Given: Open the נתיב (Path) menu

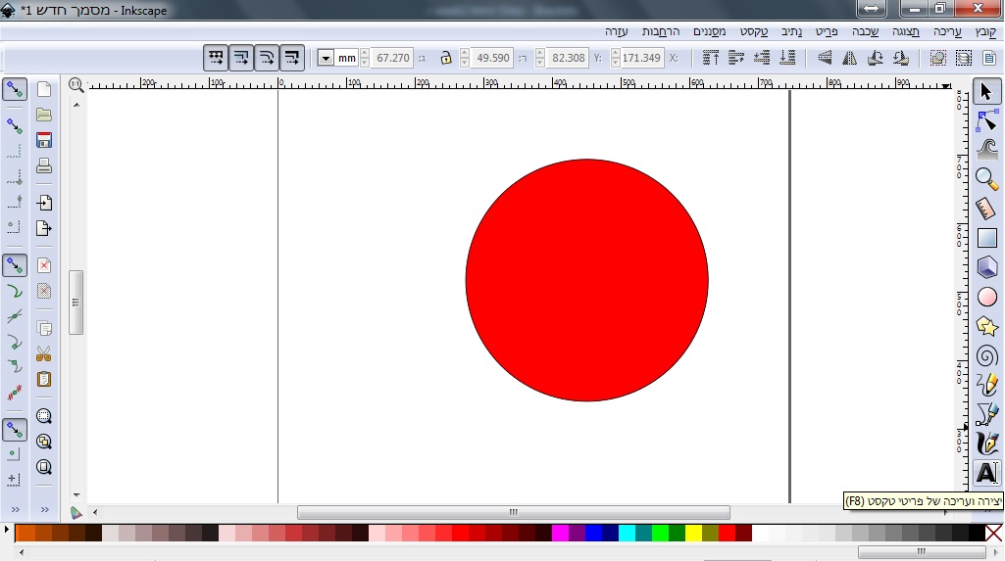Looking at the screenshot, I should [791, 31].
